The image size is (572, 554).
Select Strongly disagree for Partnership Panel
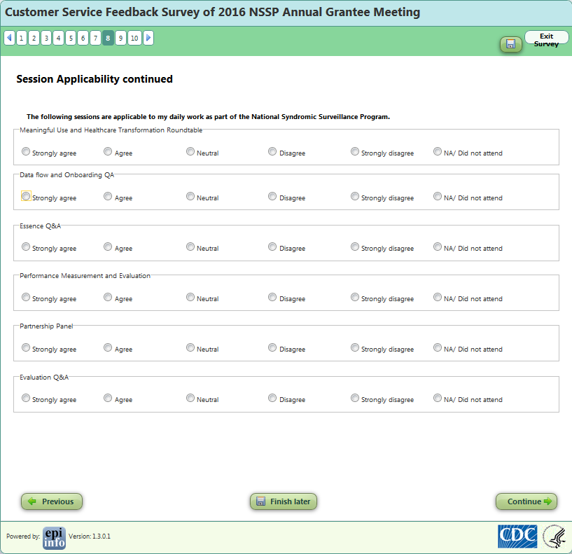tap(355, 347)
